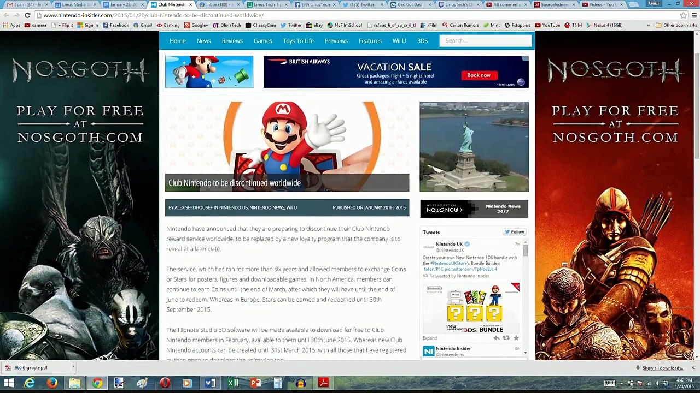The height and width of the screenshot is (393, 700).
Task: Open the Other bookmarks folder
Action: tap(676, 25)
